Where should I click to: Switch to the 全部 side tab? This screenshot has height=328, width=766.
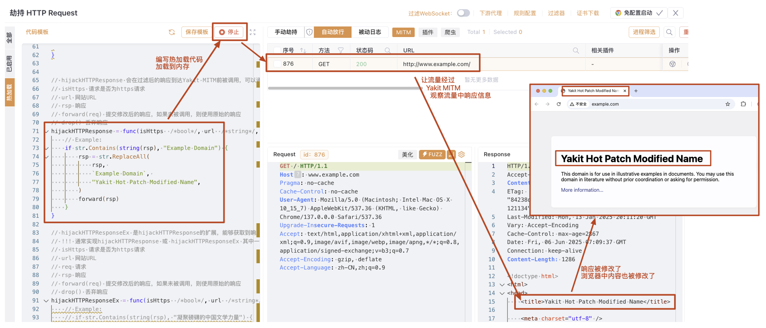tap(10, 38)
